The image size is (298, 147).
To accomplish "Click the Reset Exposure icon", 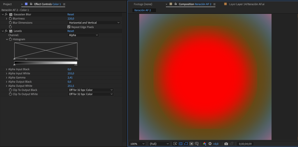I will point(210,144).
